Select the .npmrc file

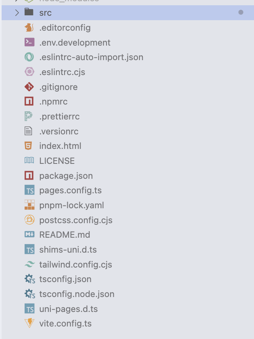(53, 101)
